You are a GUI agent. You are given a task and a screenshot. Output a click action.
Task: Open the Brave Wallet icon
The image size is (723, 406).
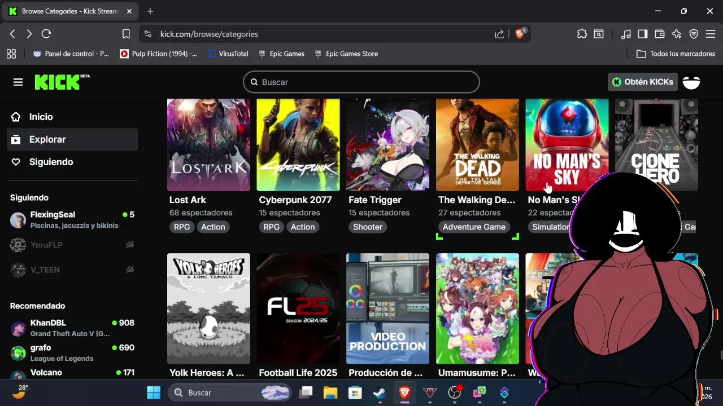point(660,34)
